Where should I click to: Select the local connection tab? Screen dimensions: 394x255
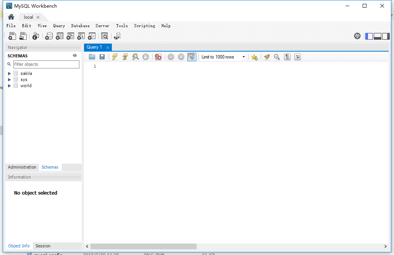coord(28,17)
